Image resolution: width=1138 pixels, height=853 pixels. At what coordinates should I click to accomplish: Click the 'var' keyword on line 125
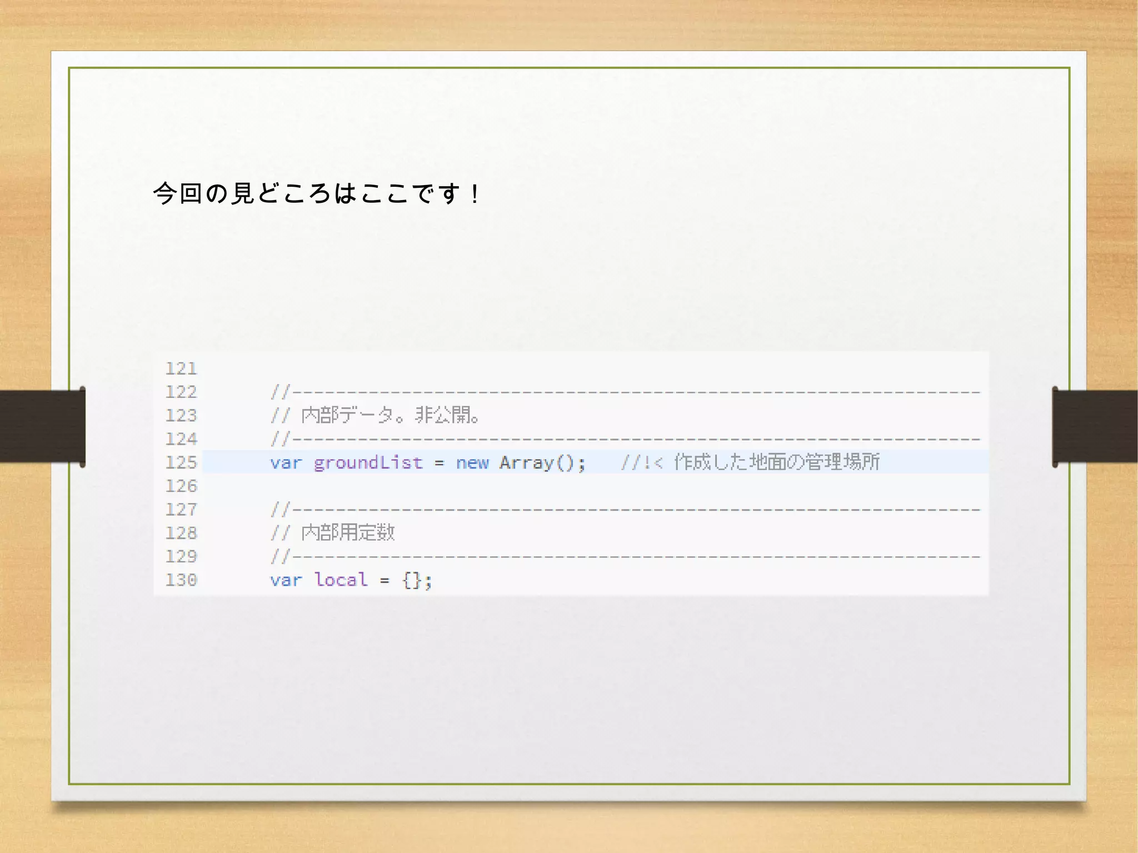tap(286, 463)
